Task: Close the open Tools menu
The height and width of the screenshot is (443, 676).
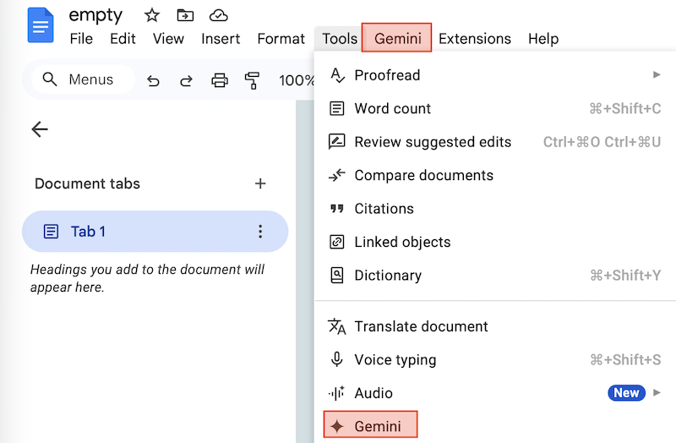Action: point(340,39)
